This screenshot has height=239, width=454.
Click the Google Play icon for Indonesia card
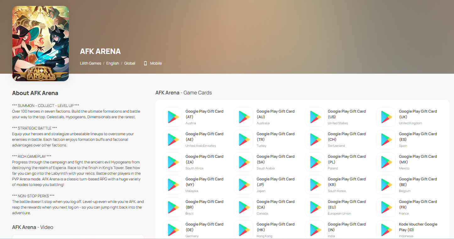click(x=386, y=230)
